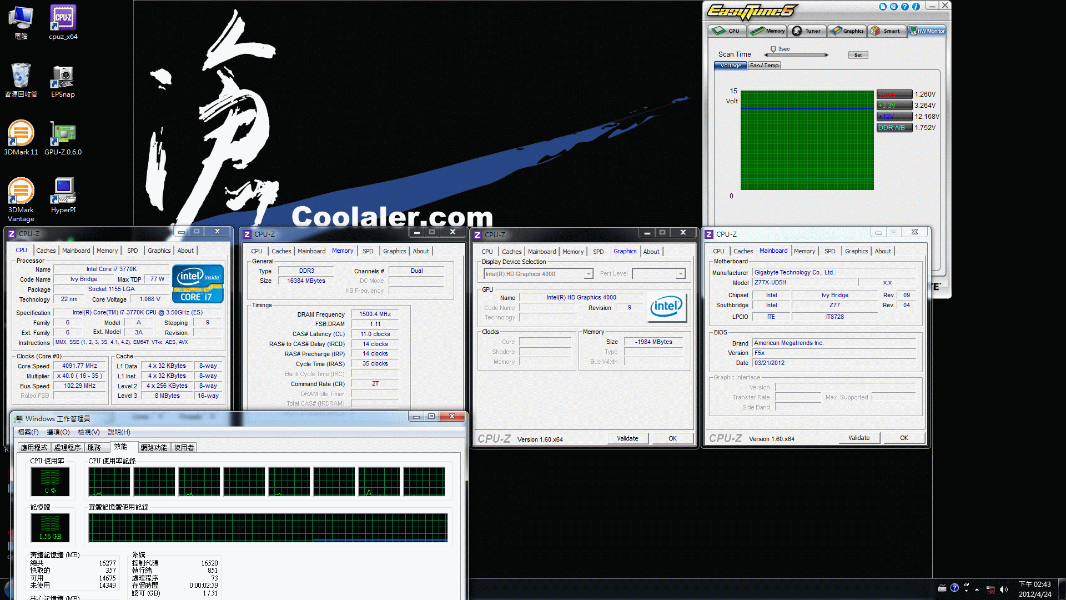Show hidden tray icons arrow
Screen dimensions: 1066x600
tap(977, 589)
